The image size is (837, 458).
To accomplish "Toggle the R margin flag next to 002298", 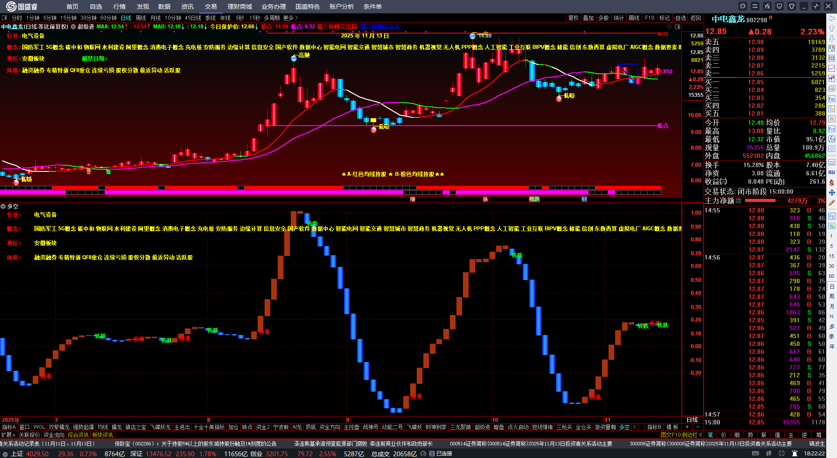I will pyautogui.click(x=771, y=17).
